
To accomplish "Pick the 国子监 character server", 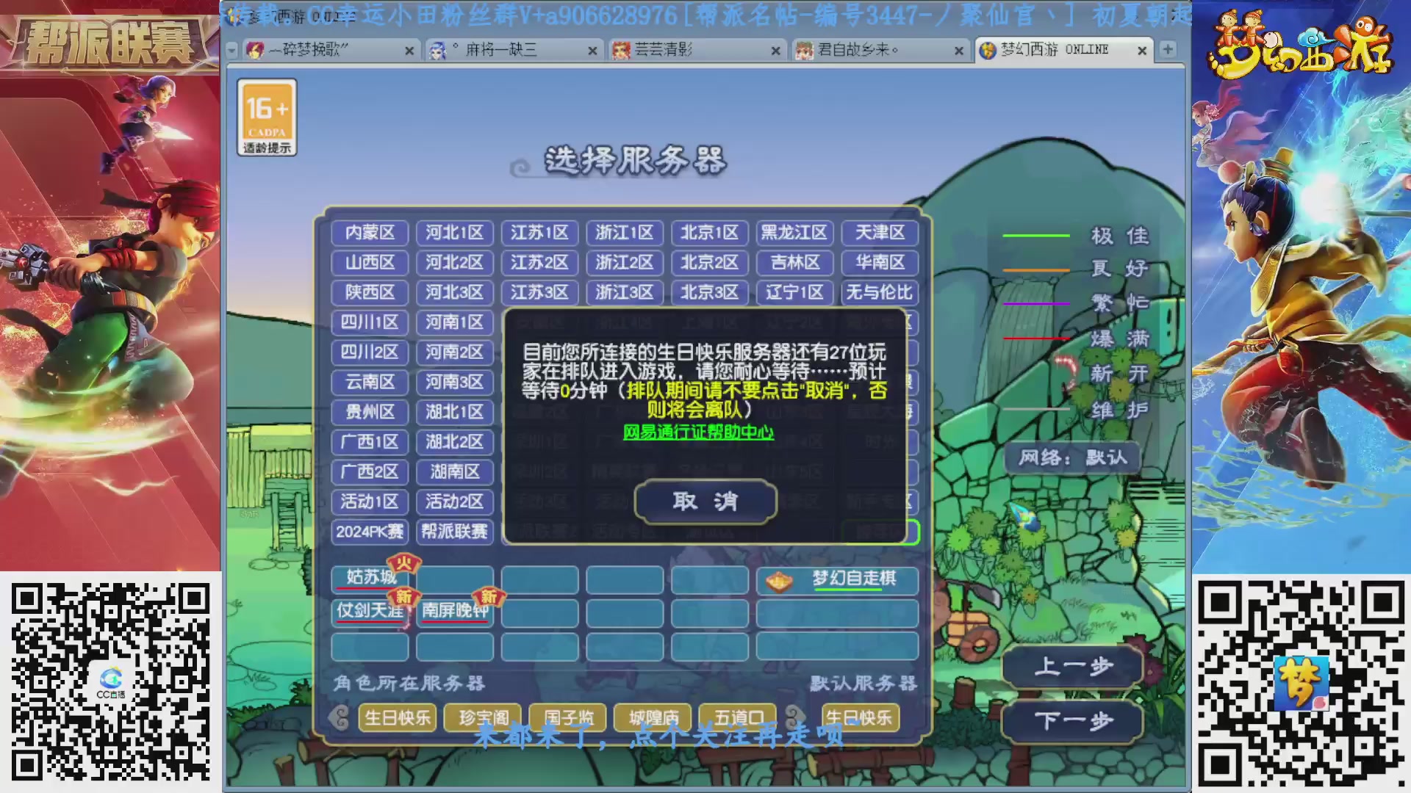I will pos(568,718).
